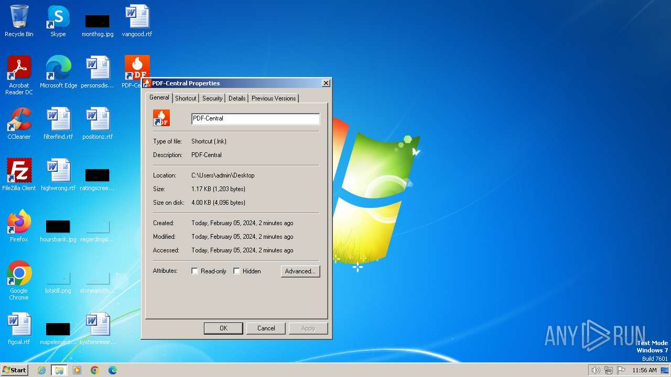Open Internet Explorer from the taskbar
671x377 pixels.
41,370
